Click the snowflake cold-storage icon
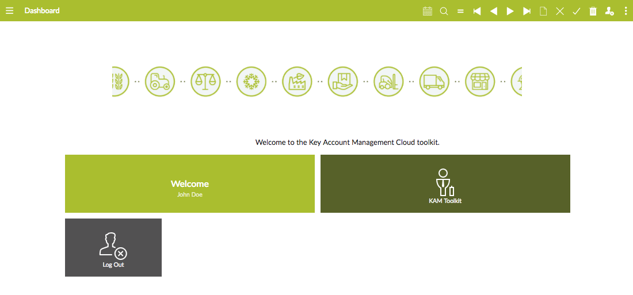The width and height of the screenshot is (633, 295). (251, 82)
